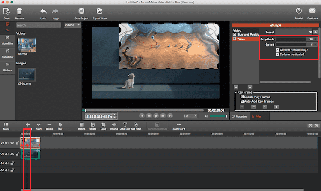Image resolution: width=321 pixels, height=191 pixels.
Task: Click the Redo arrow icon
Action: pos(55,11)
